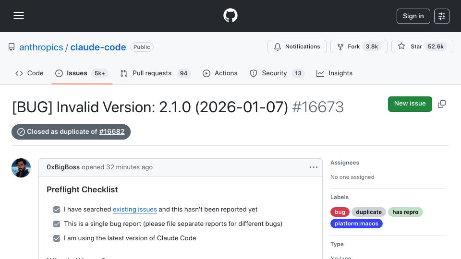Open the appearance settings sliders icon
Screen dimensions: 461x259
pyautogui.click(x=442, y=16)
